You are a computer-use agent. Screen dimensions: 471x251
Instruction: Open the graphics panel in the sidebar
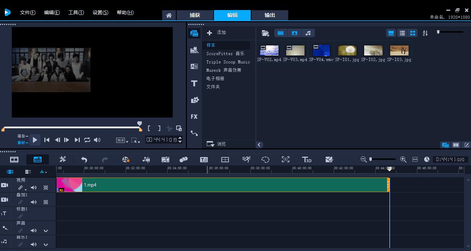tap(194, 100)
